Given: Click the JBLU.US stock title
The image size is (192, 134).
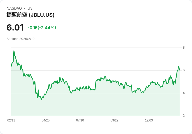Looking at the screenshot, I should coord(31,15).
